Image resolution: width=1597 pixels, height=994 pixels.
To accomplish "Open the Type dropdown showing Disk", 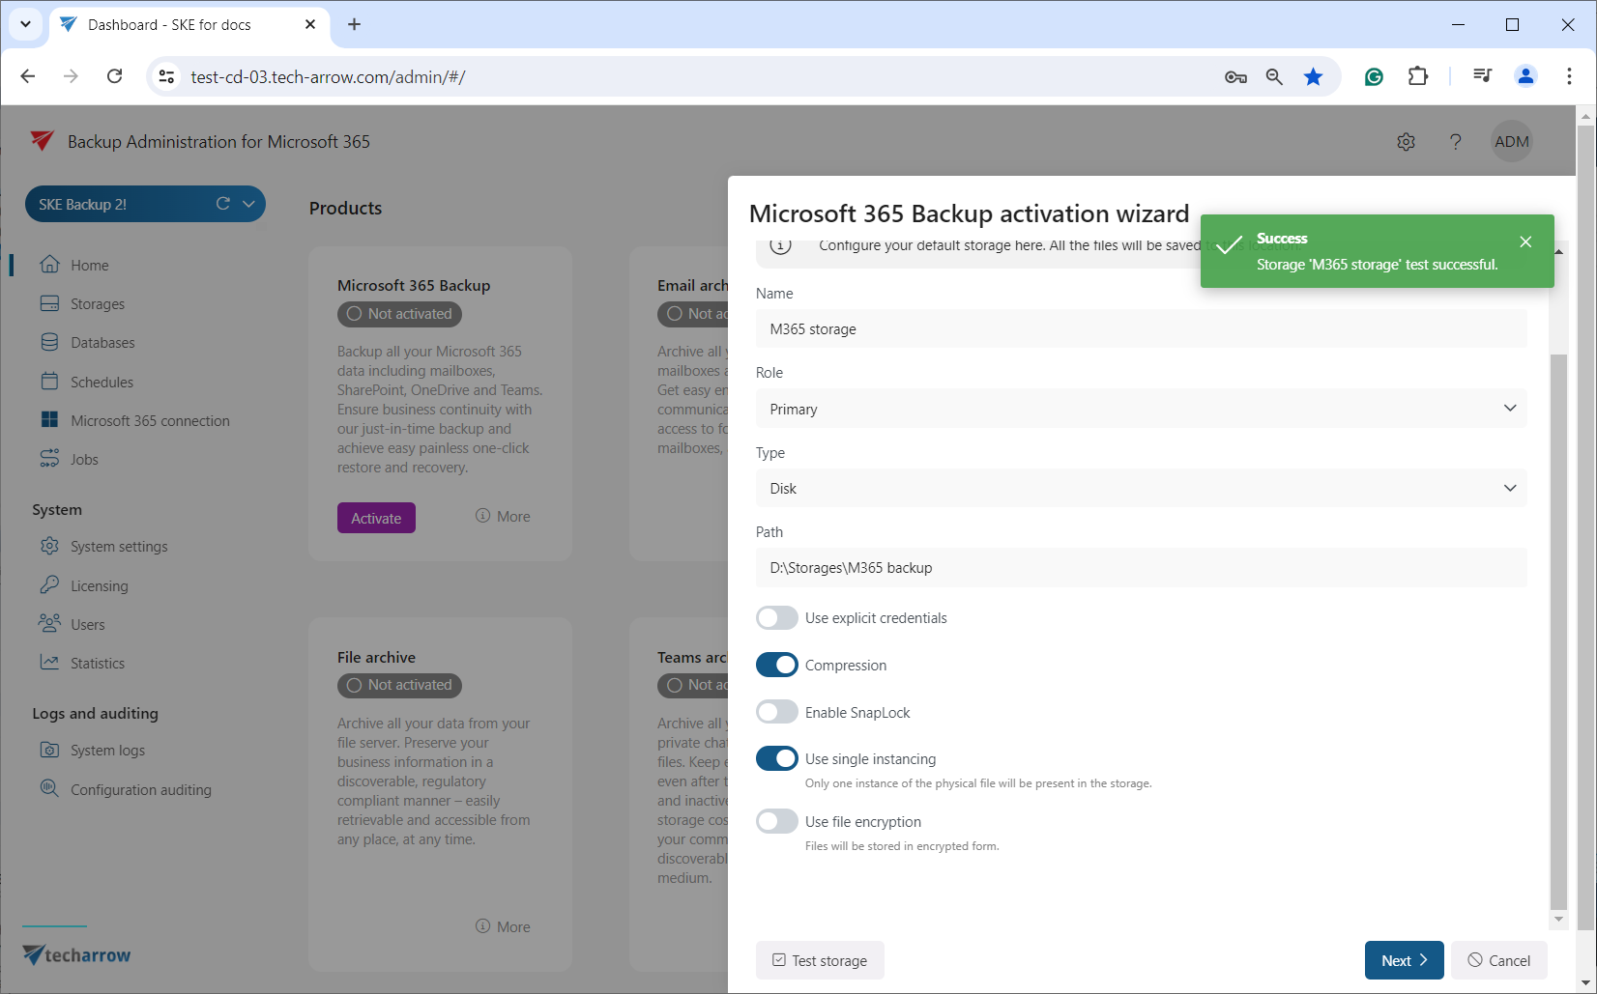I will click(1141, 489).
